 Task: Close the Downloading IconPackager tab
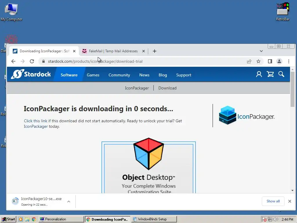point(74,51)
